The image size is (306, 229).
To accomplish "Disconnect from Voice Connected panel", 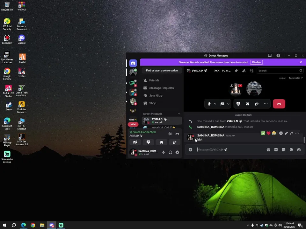I will 177,134.
